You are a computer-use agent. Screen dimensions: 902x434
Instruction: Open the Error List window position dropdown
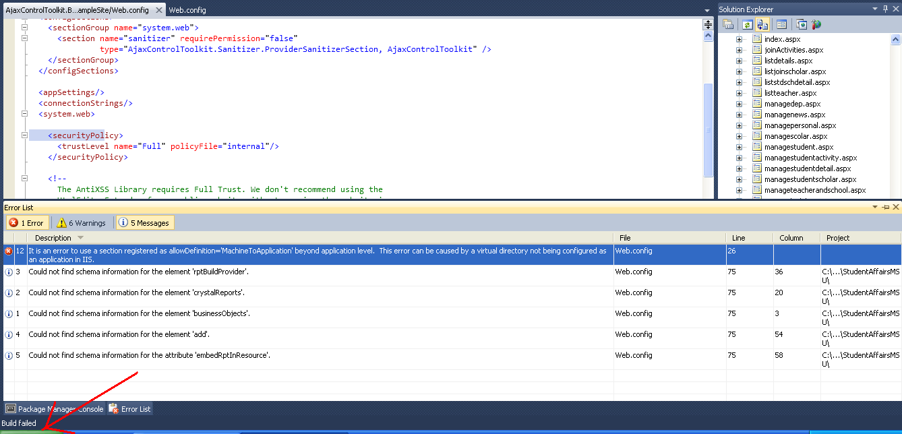876,207
